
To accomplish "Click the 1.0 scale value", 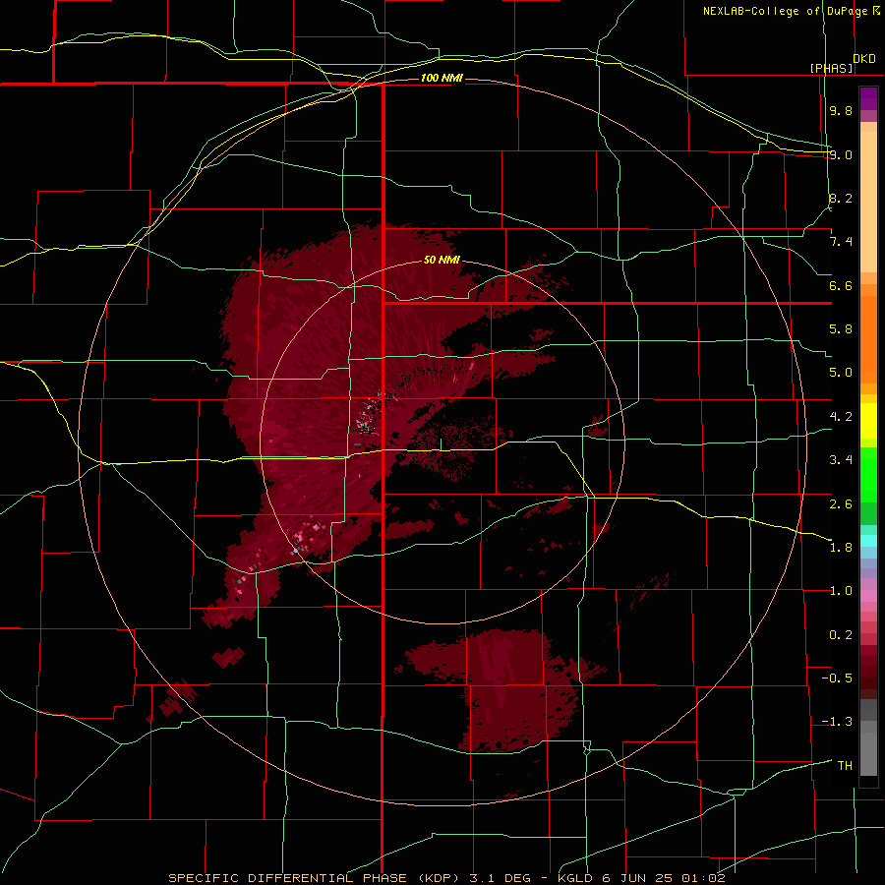I will click(841, 591).
